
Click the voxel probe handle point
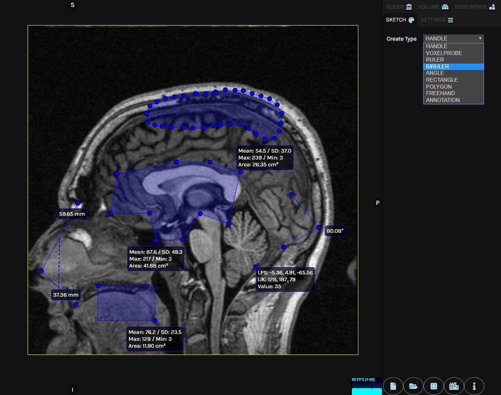[256, 267]
